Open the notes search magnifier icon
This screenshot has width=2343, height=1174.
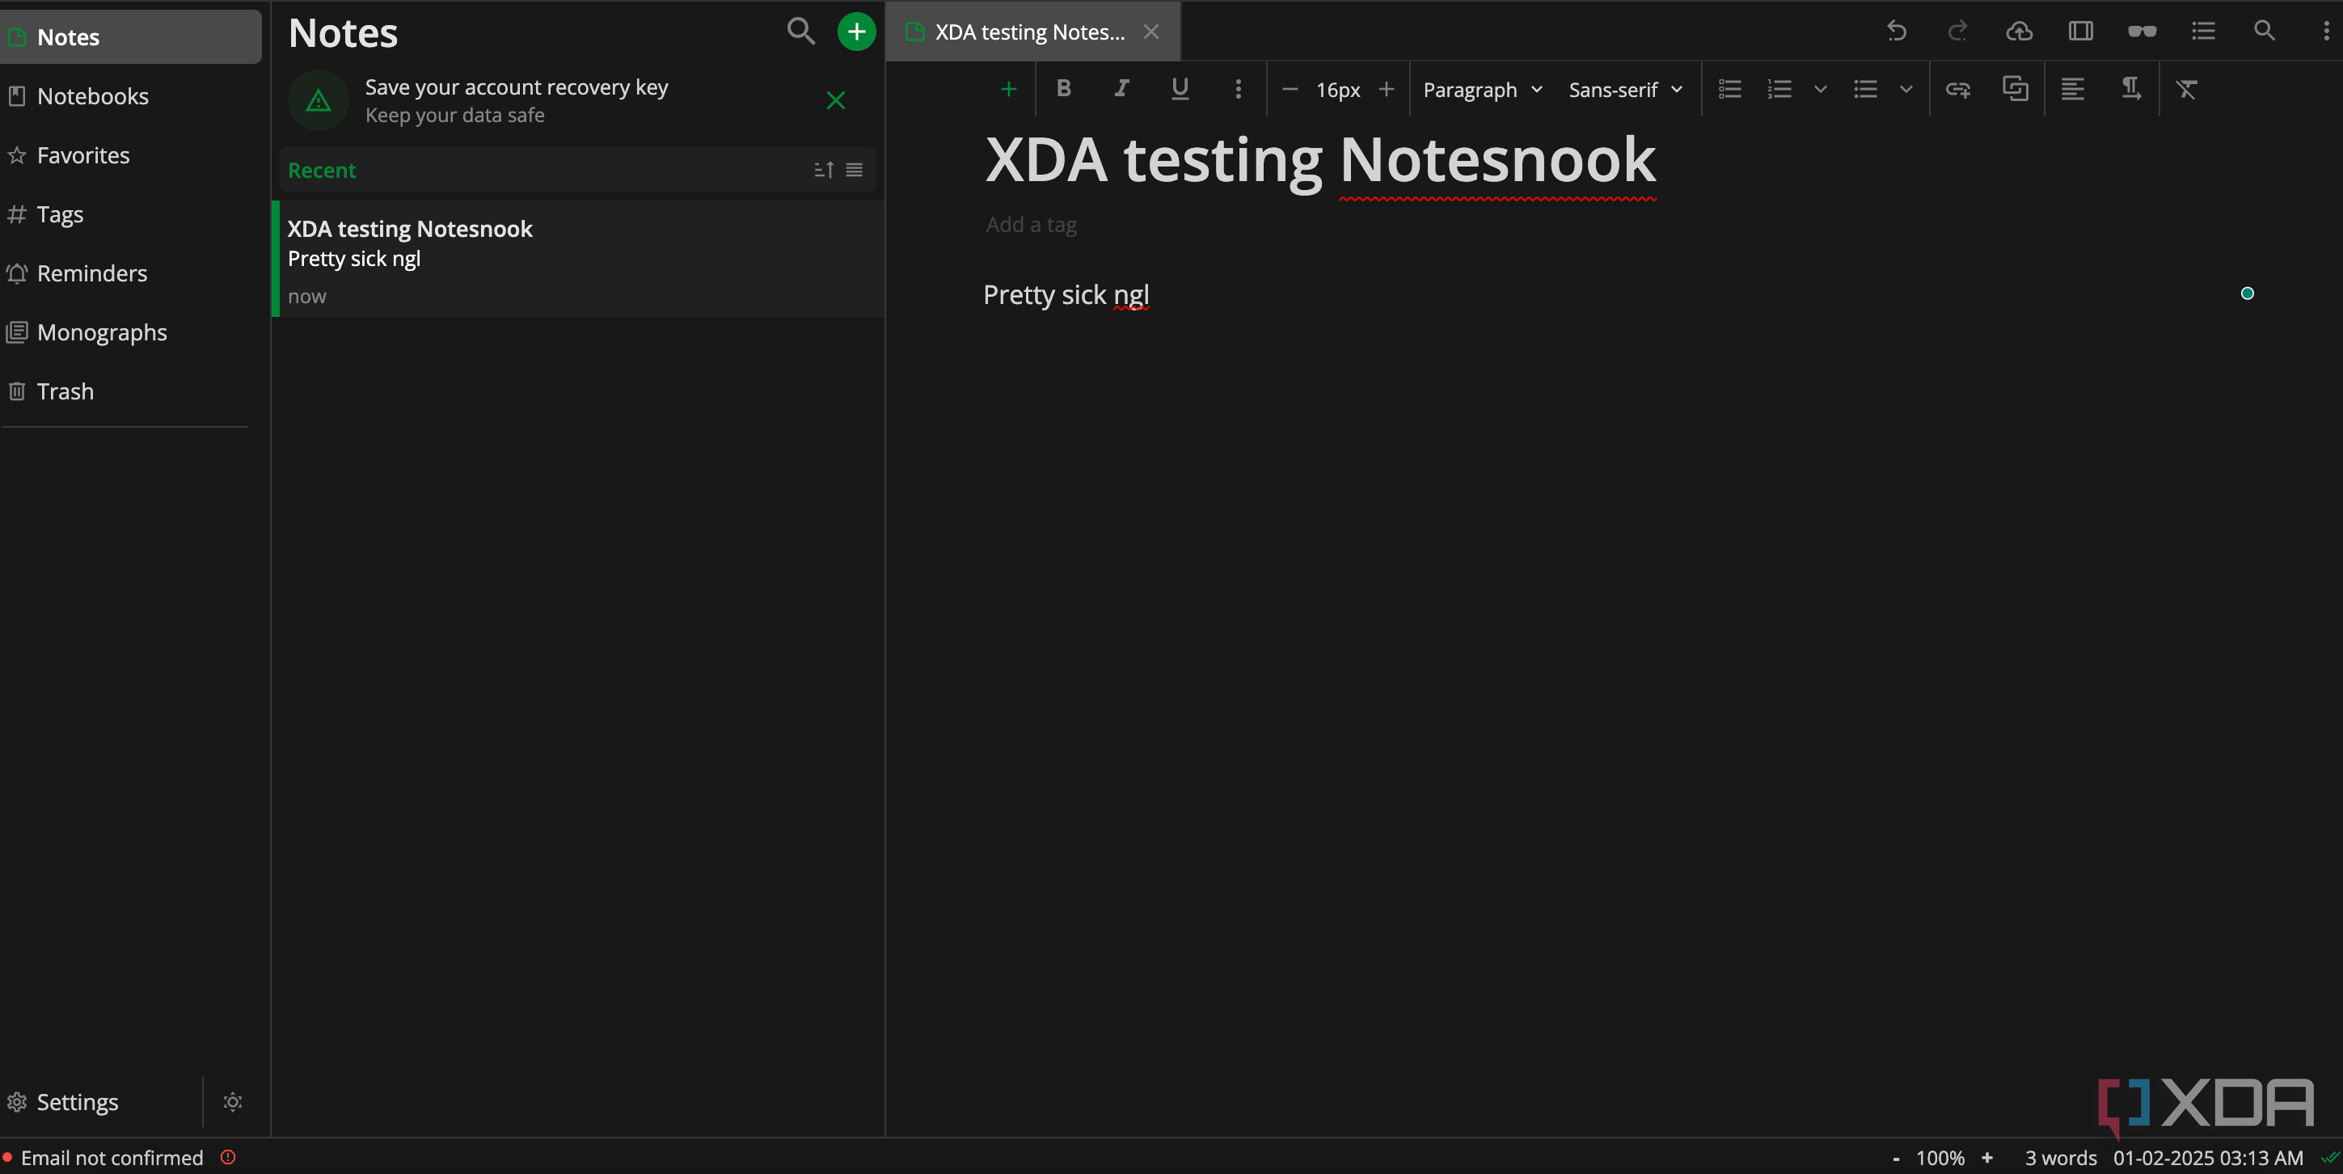800,32
